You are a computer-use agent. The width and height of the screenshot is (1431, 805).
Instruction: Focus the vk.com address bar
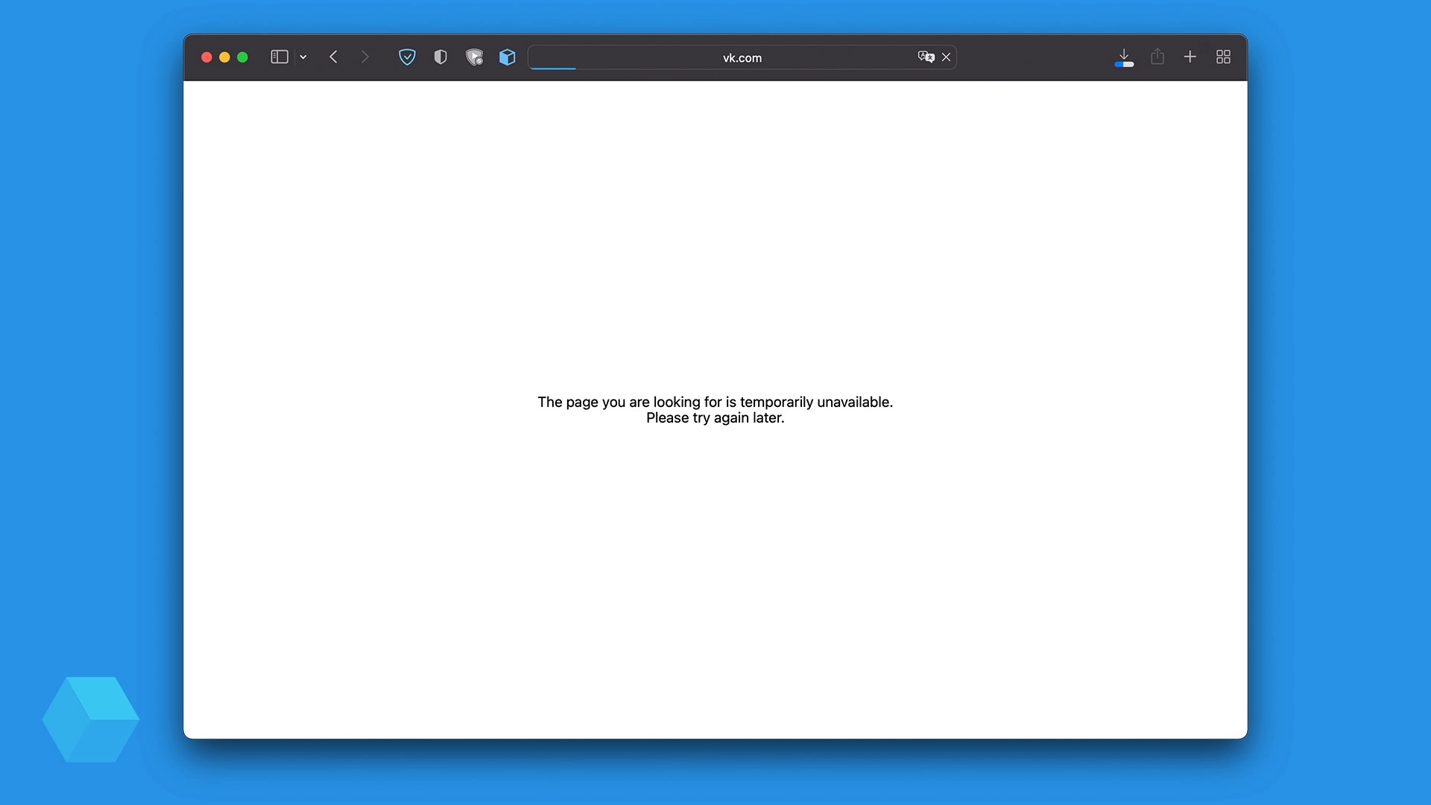(742, 57)
